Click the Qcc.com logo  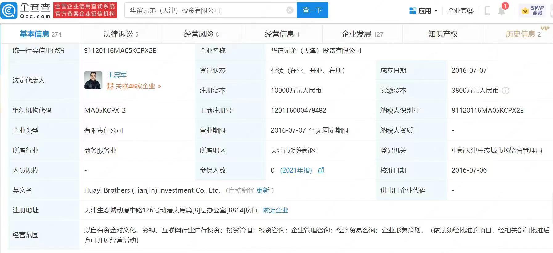[26, 10]
